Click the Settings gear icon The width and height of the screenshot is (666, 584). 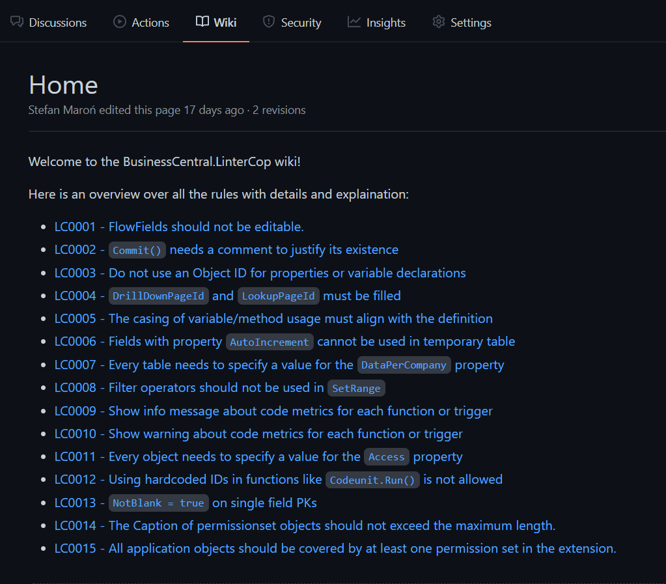(x=439, y=22)
